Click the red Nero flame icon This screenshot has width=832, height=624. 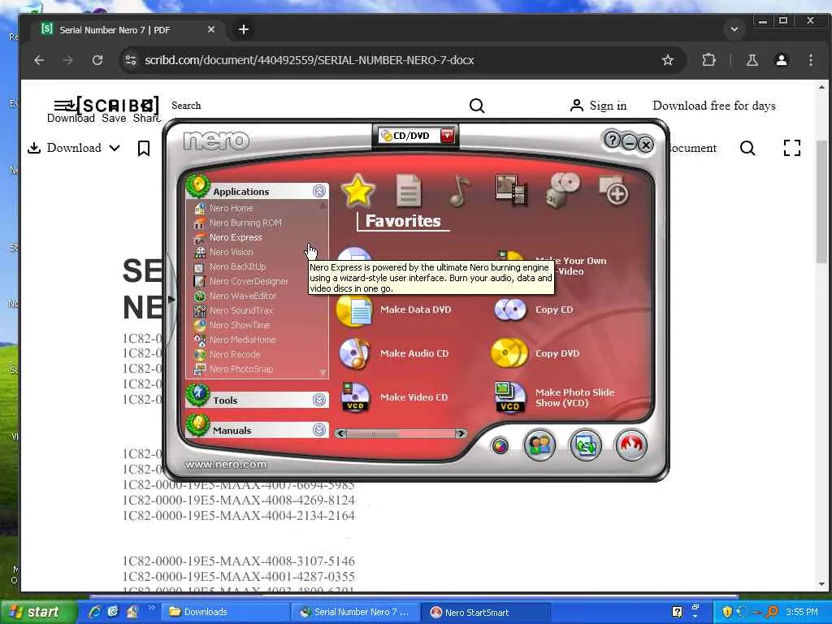[630, 445]
